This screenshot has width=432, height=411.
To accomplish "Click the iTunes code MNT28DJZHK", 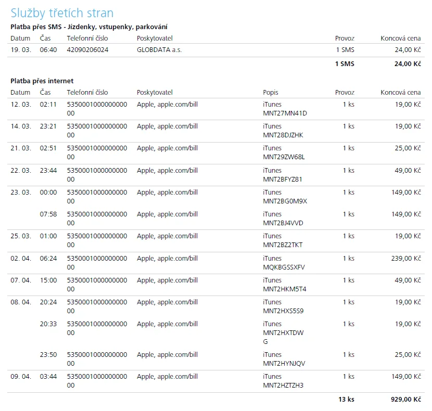I will point(283,135).
